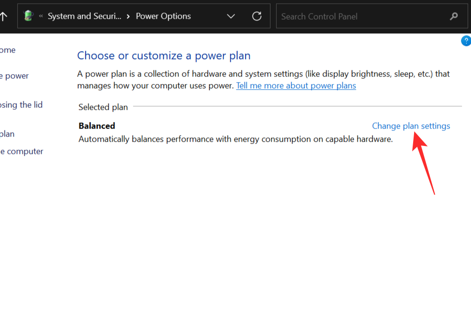Go to System and Security breadcrumb
This screenshot has height=313, width=471.
[84, 16]
